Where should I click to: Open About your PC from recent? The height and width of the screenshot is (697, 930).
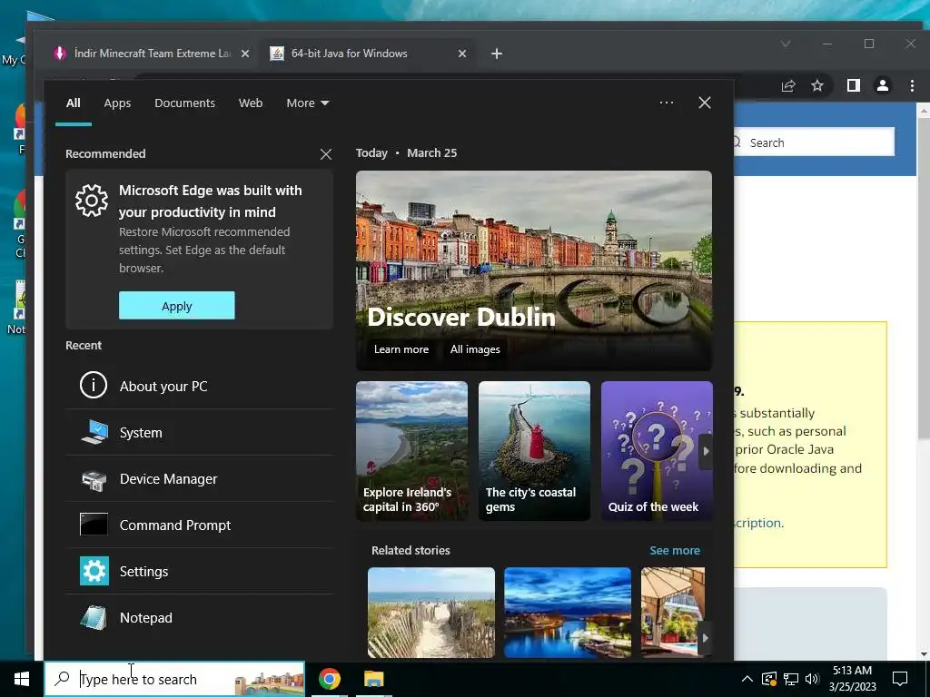coord(199,386)
